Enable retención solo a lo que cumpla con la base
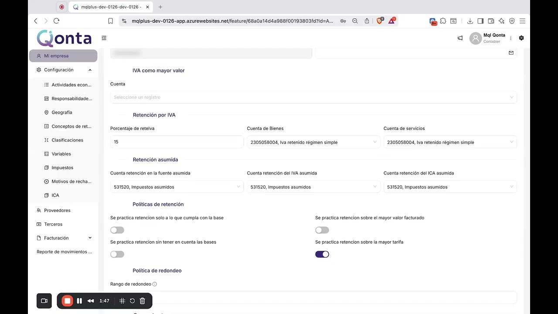Viewport: 558px width, 314px height. point(117,230)
